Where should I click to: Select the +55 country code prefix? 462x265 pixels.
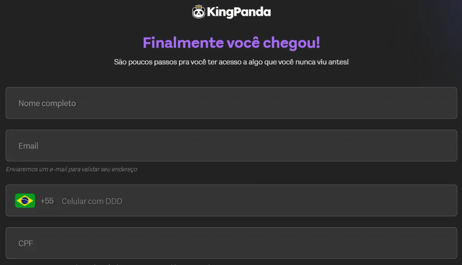point(47,201)
